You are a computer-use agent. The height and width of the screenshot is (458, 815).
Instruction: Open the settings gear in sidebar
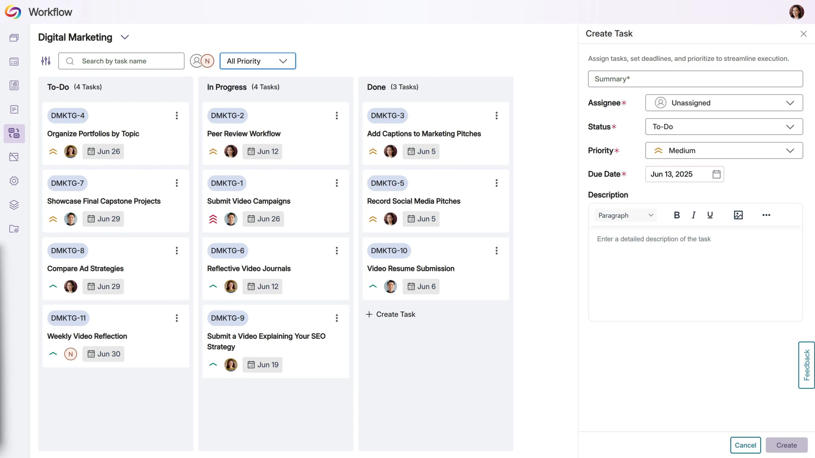point(14,181)
